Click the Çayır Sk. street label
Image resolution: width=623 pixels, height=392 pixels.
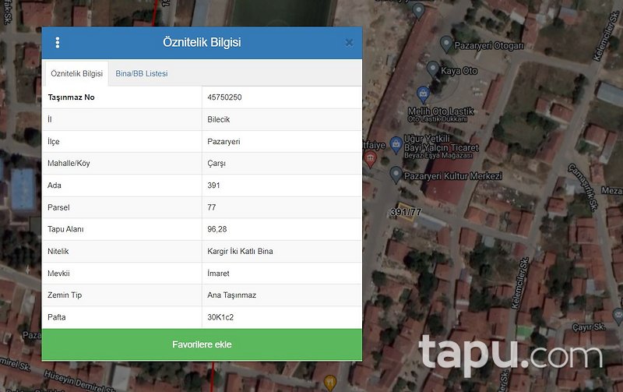point(590,327)
